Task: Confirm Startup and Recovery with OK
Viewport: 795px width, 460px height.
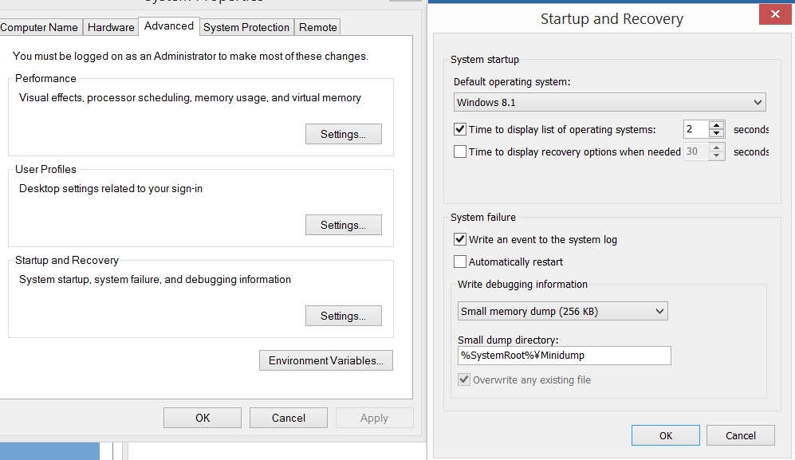Action: 665,435
